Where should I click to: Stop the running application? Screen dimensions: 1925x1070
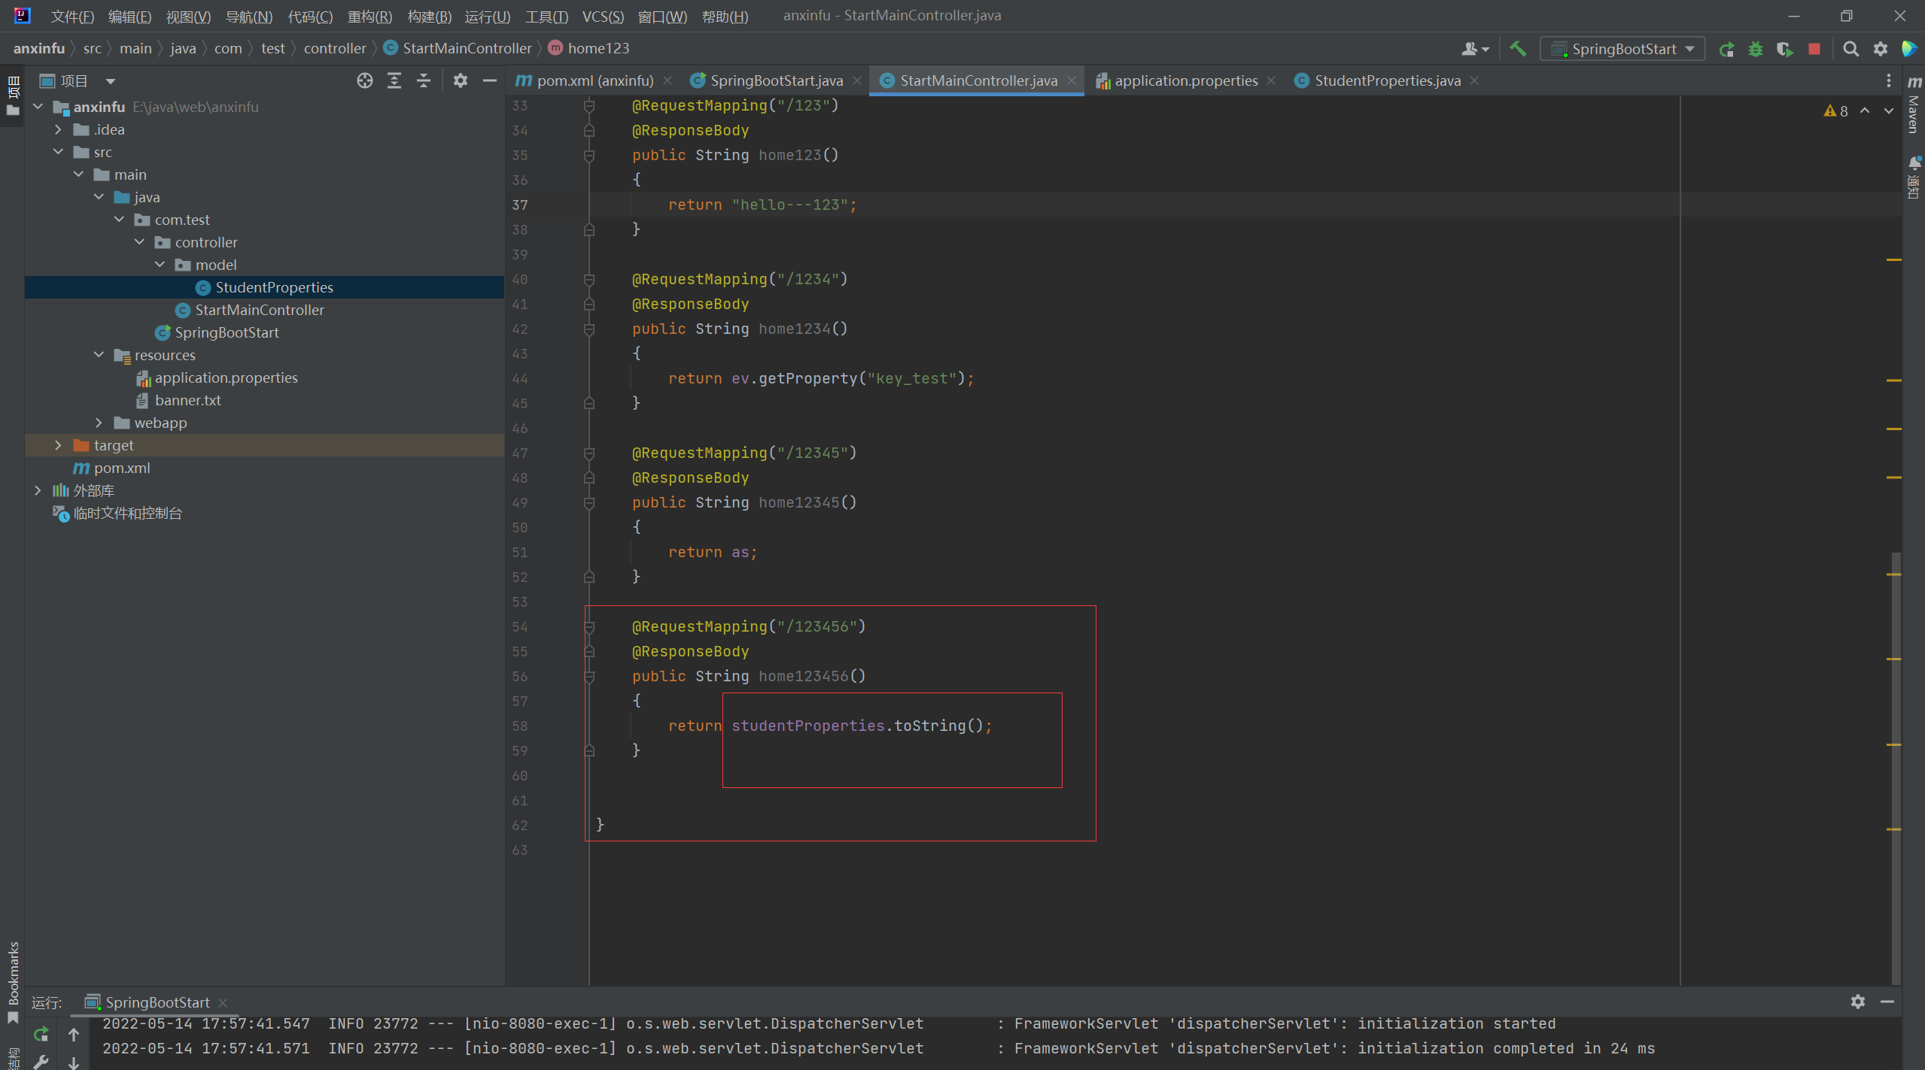click(x=1814, y=49)
